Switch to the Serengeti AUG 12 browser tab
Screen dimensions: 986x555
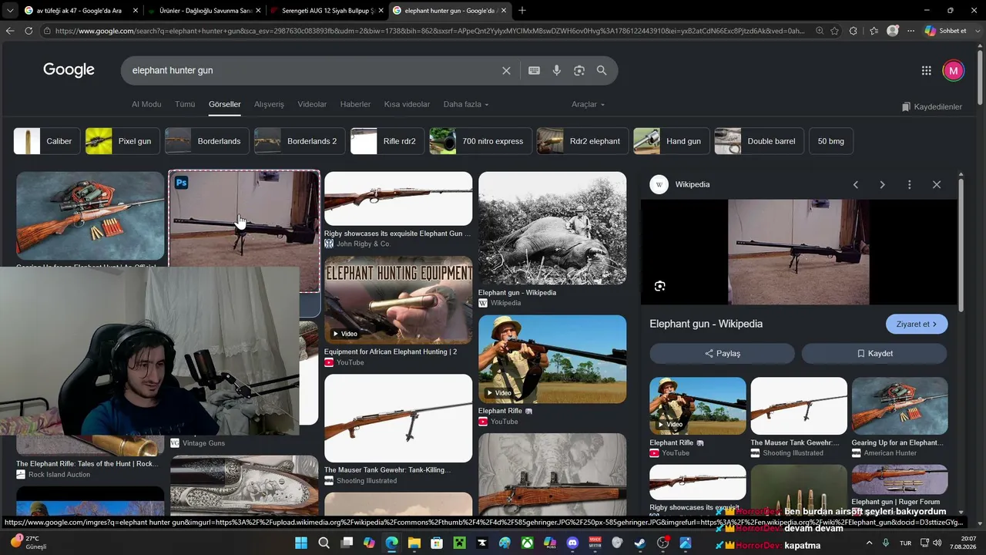pos(326,10)
